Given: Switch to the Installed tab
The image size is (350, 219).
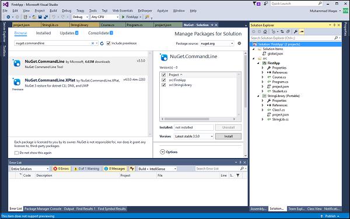Looking at the screenshot, I should click(x=43, y=33).
